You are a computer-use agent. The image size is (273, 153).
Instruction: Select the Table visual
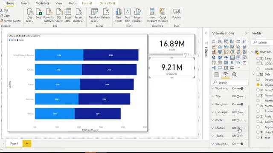point(220,62)
